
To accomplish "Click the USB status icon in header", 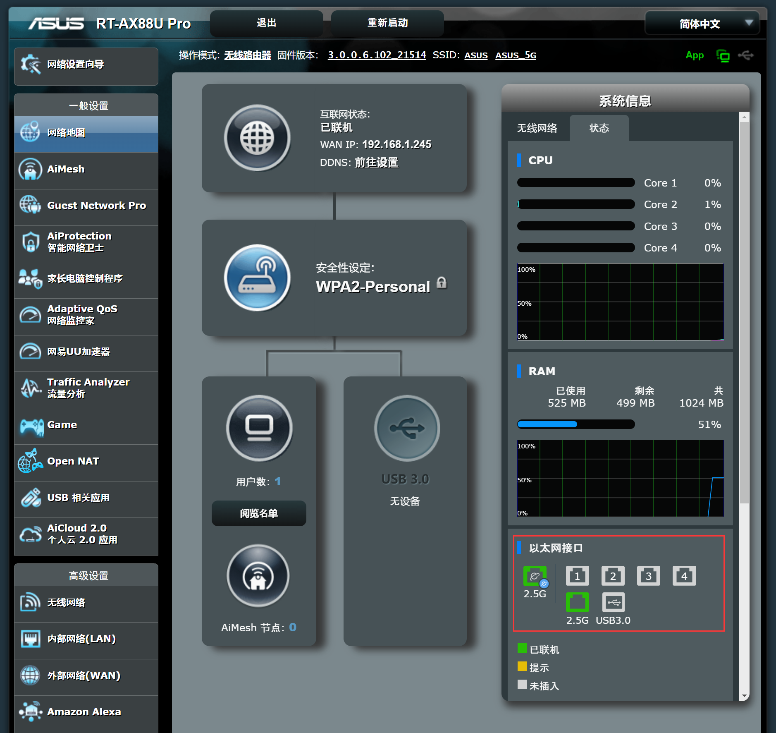I will point(746,55).
